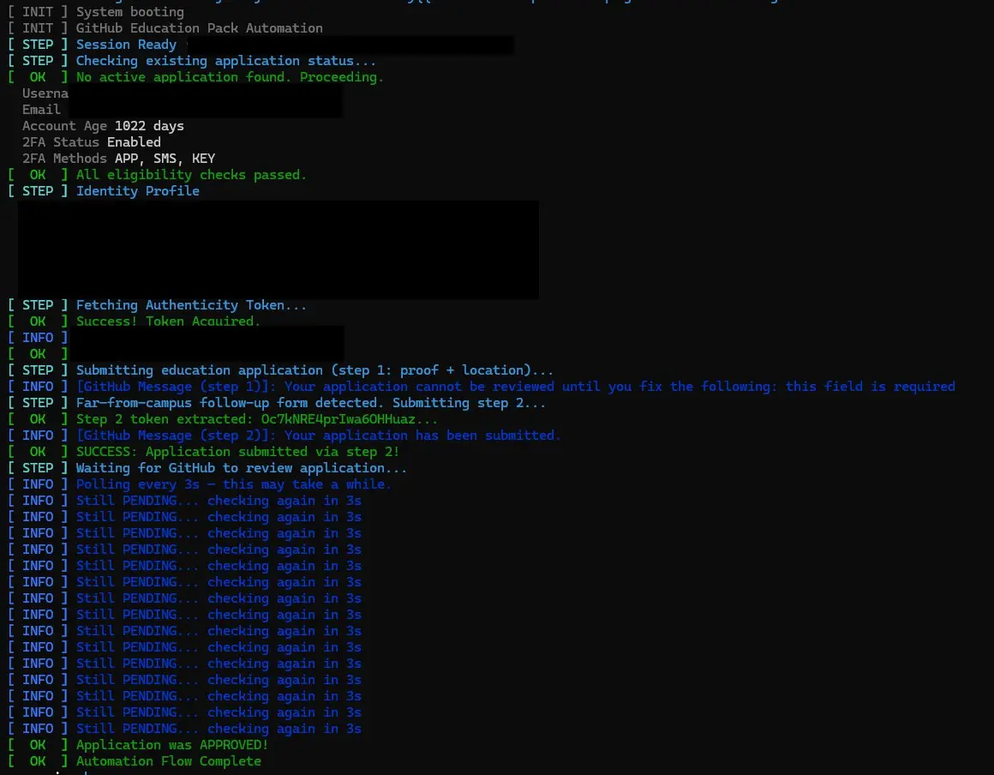The height and width of the screenshot is (775, 994).
Task: Click the '2FA Methods' label
Action: (64, 159)
